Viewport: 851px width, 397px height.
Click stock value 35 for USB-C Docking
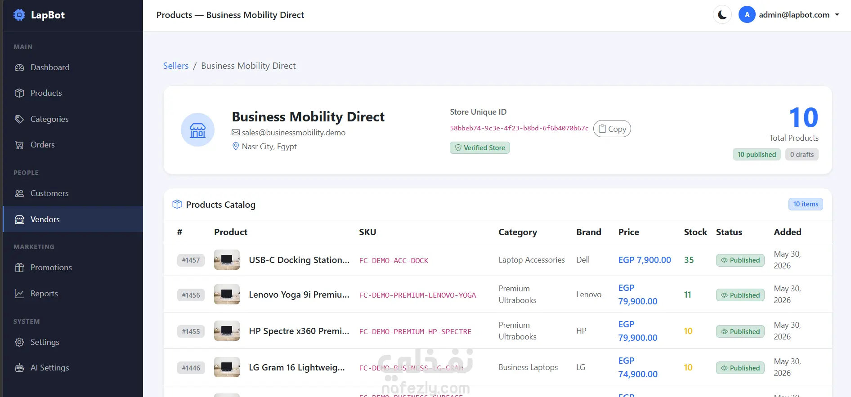point(689,260)
